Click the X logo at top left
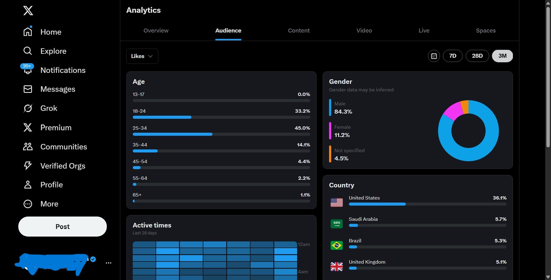This screenshot has height=280, width=551. (28, 11)
